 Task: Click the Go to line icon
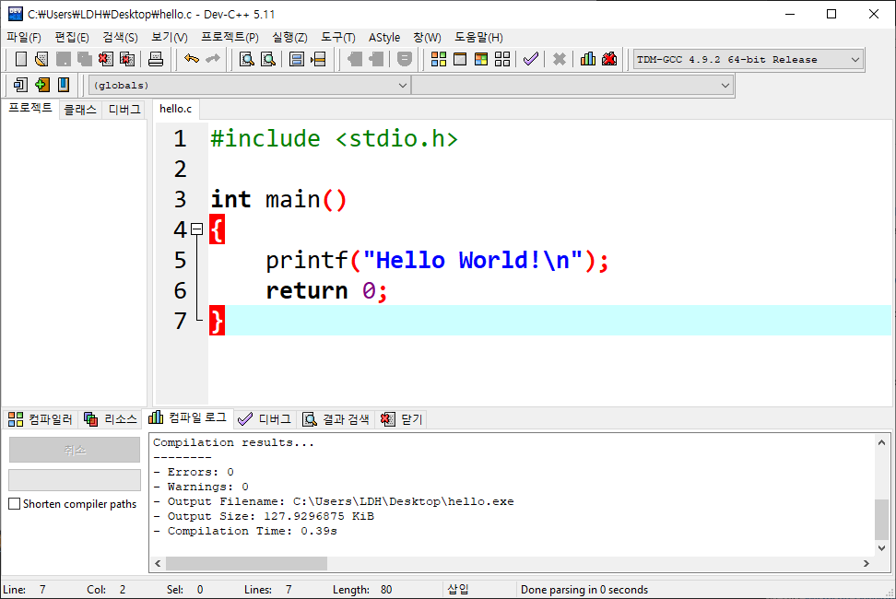318,59
